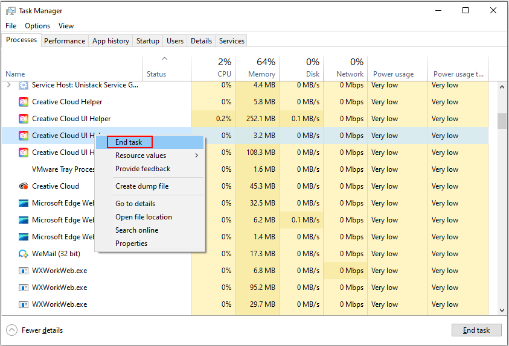This screenshot has height=346, width=509.
Task: Switch to the Details tab
Action: (x=201, y=41)
